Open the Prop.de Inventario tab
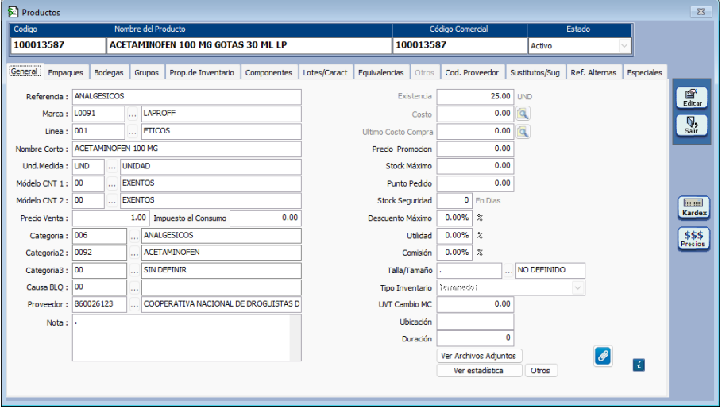The height and width of the screenshot is (409, 722). [x=202, y=72]
